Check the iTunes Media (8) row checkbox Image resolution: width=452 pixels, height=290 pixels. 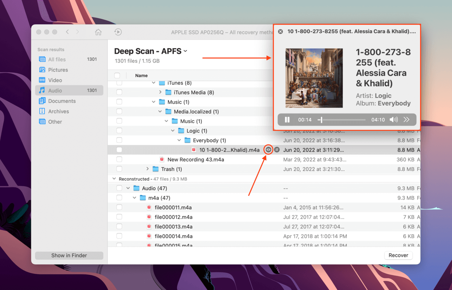(x=119, y=92)
